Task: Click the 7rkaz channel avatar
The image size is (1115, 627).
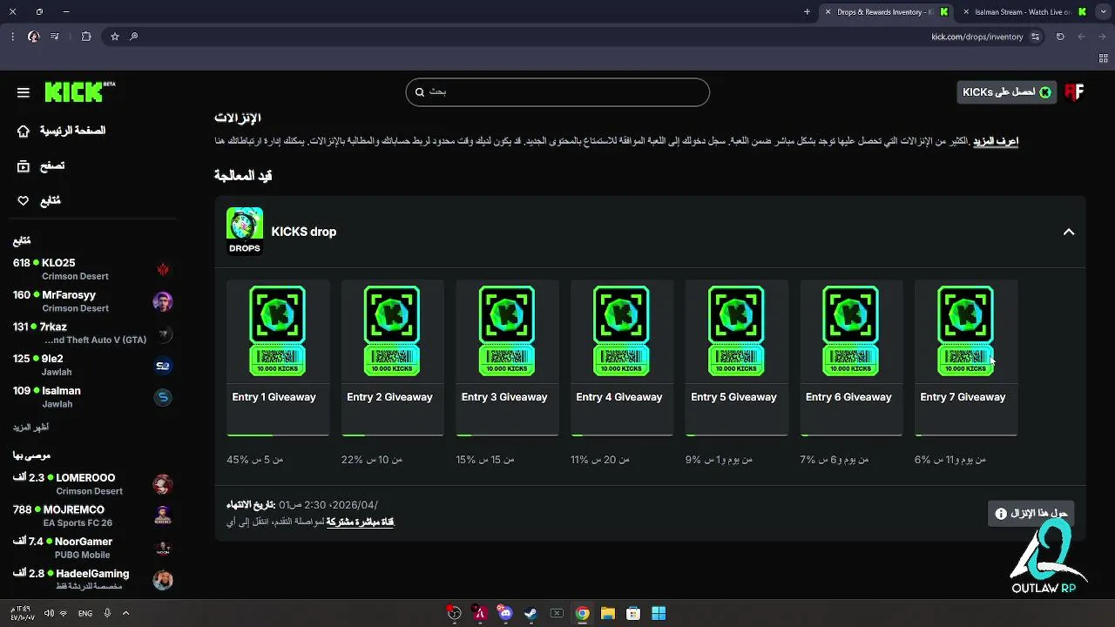Action: [163, 334]
